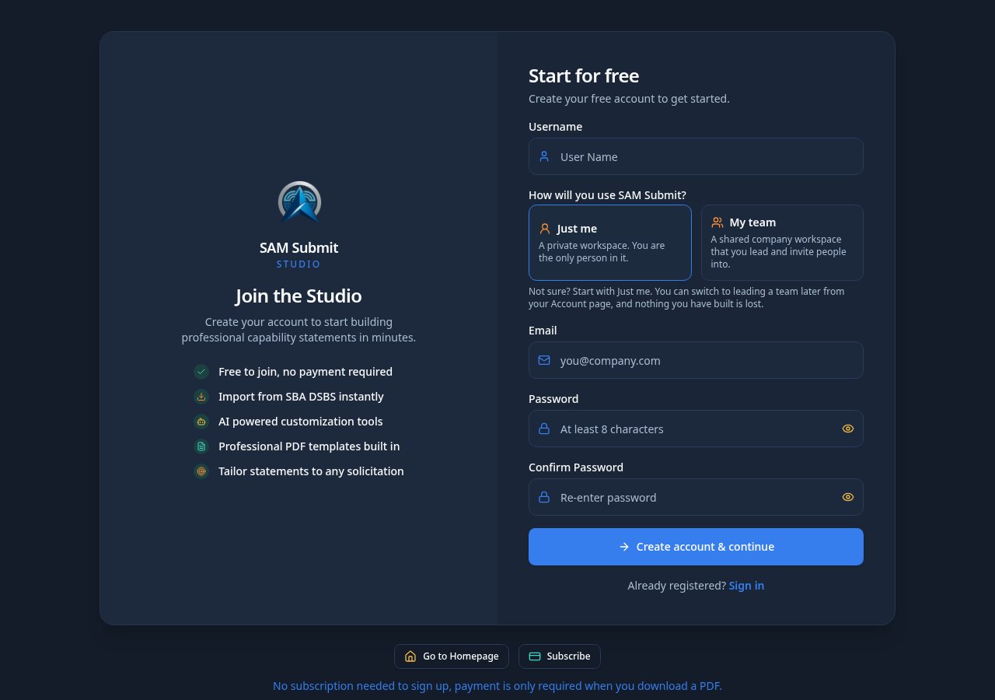Click 'Import from SBA DSBS instantly' text

(x=301, y=397)
